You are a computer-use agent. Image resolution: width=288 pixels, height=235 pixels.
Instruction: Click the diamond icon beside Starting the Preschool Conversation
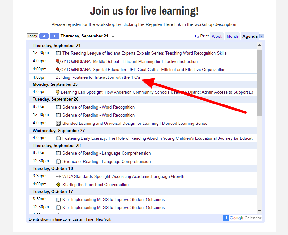58,184
